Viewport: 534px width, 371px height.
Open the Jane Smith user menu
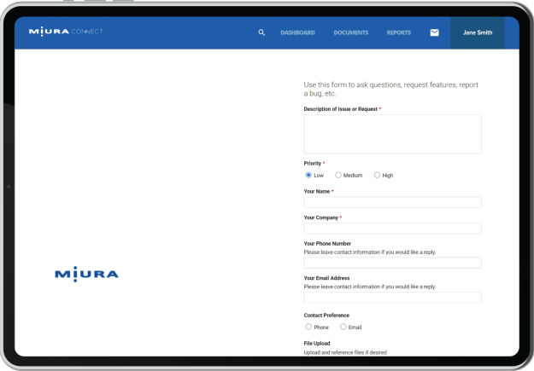pos(478,32)
